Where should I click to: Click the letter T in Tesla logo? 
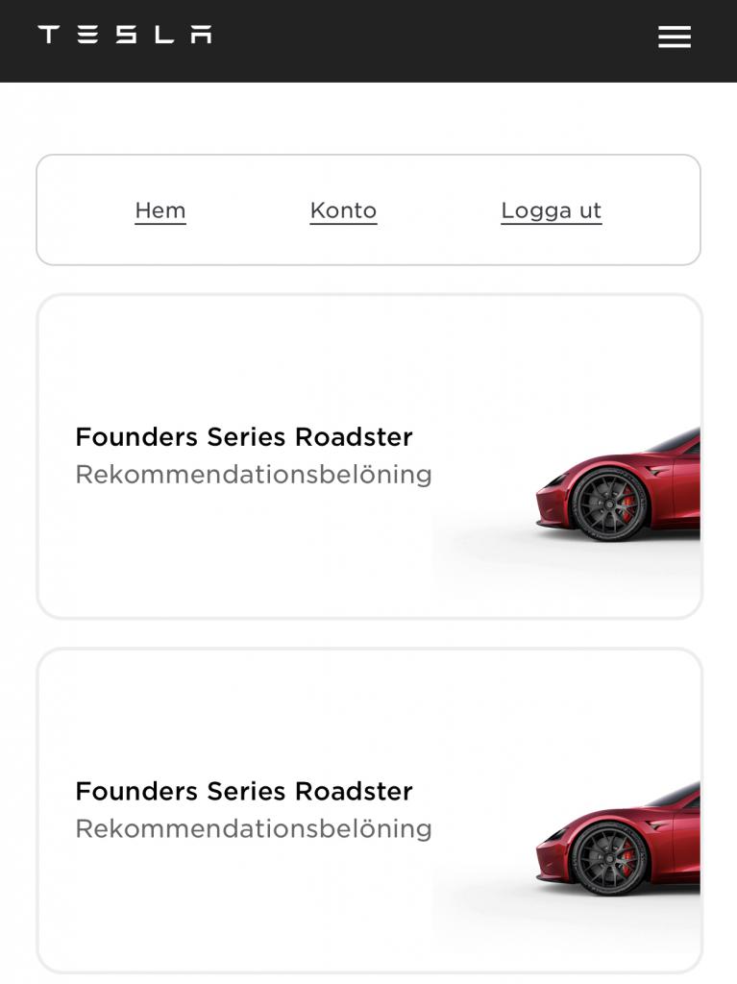coord(49,35)
